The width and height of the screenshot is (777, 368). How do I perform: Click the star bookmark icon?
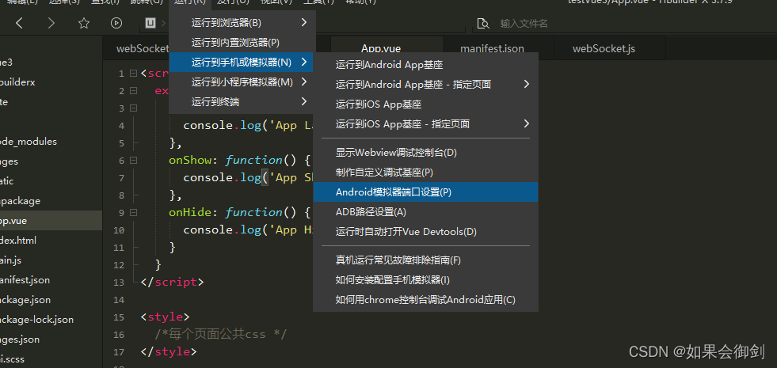tap(84, 23)
